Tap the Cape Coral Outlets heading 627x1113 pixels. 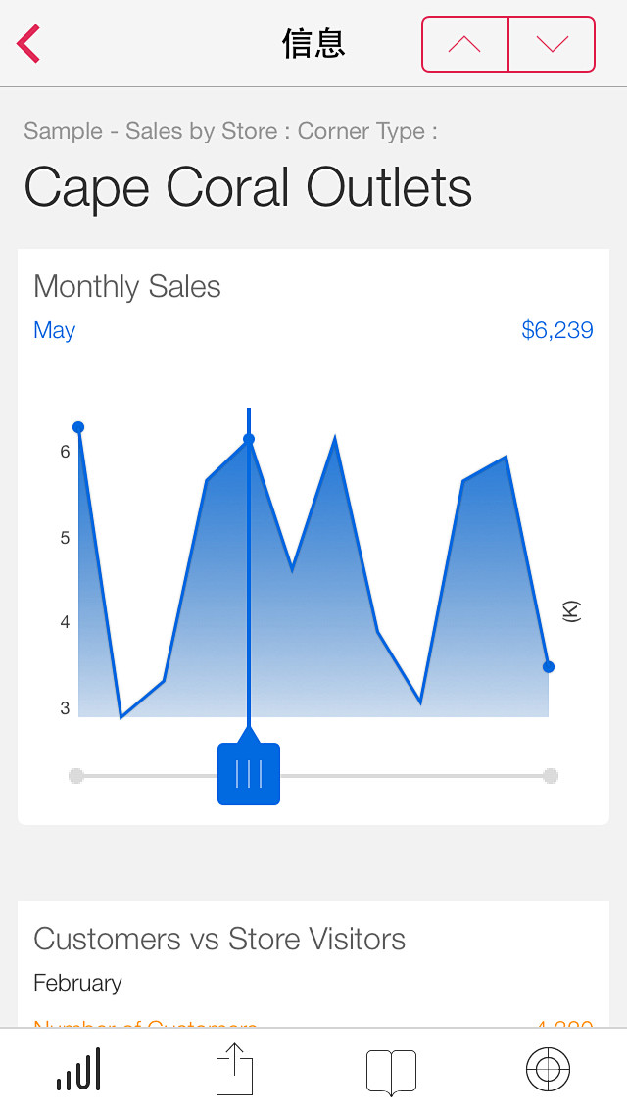(248, 187)
